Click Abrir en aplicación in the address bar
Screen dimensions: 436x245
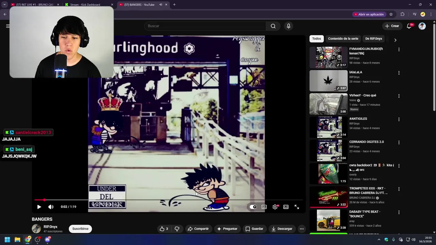pyautogui.click(x=369, y=14)
